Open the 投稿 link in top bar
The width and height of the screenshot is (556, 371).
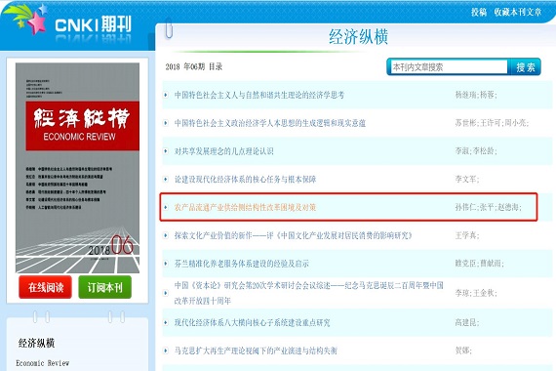coord(479,12)
